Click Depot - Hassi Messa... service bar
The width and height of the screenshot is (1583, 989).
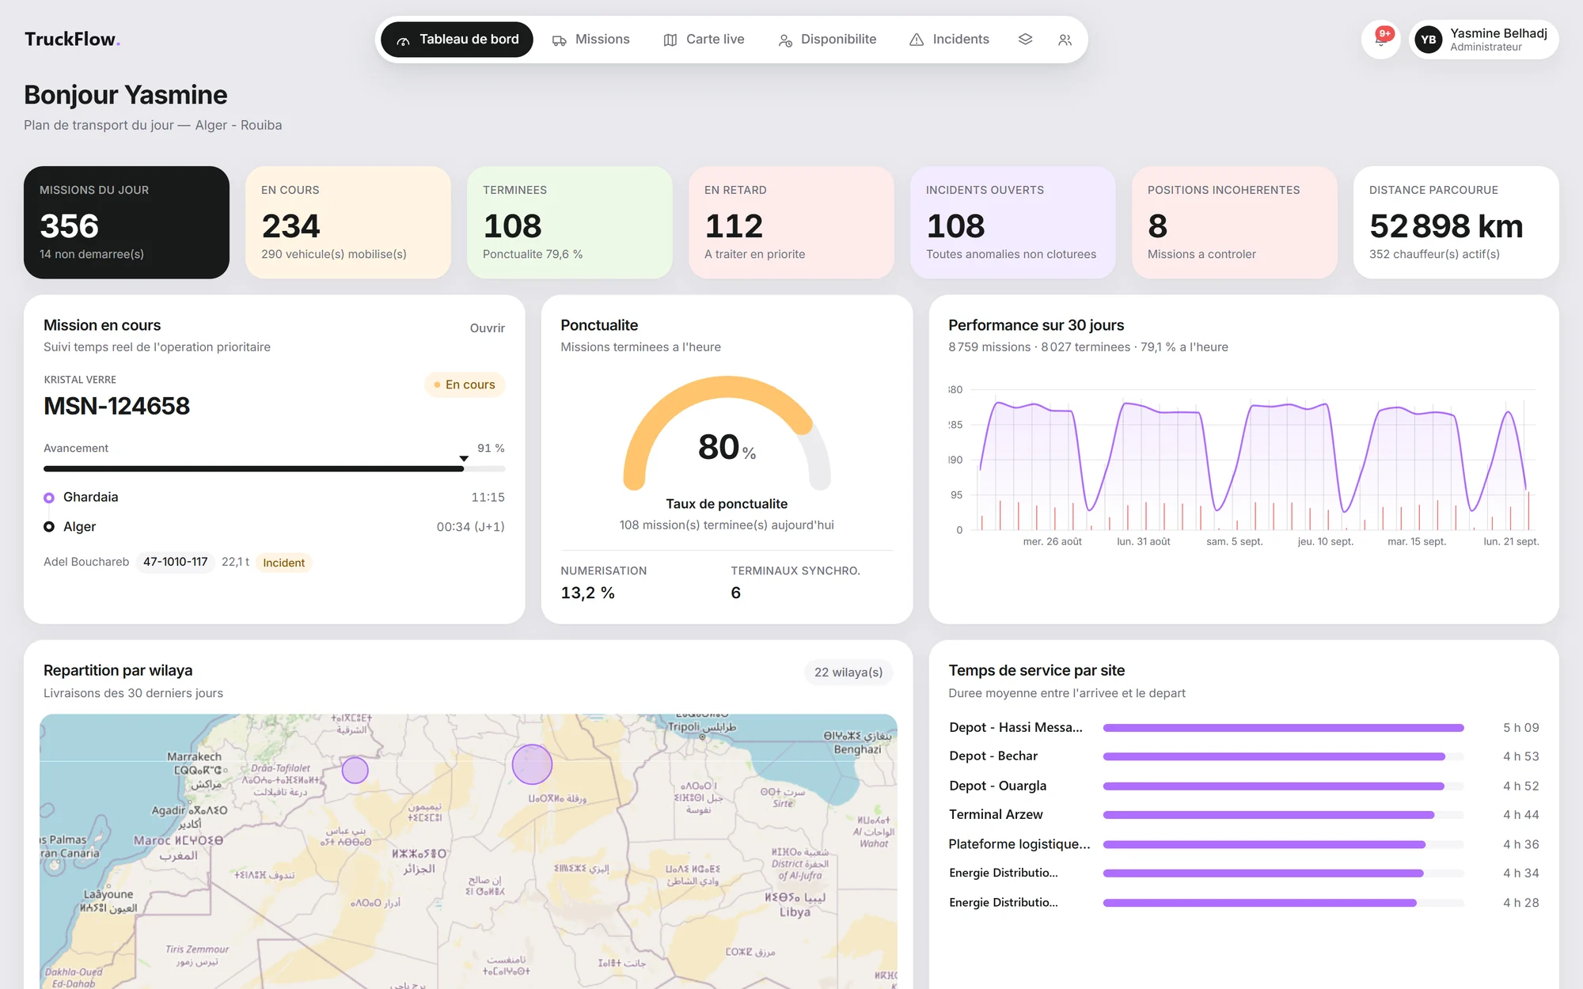[1283, 728]
